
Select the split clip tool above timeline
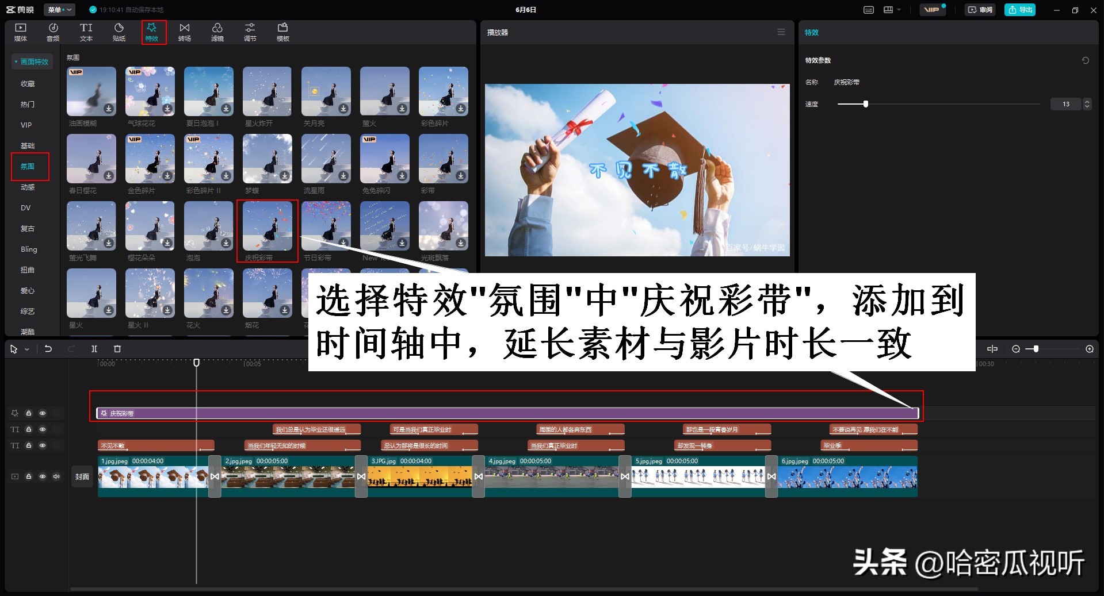94,349
